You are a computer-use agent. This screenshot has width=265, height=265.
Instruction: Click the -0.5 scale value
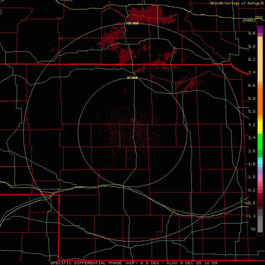coord(251,203)
